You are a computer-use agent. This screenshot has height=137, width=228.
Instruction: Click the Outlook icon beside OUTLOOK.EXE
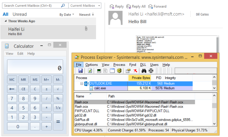(87, 84)
